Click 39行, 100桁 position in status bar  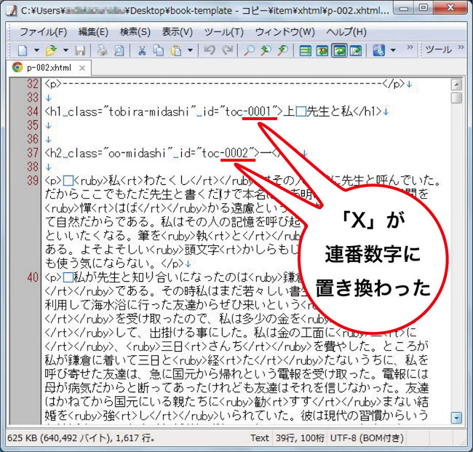(x=300, y=438)
